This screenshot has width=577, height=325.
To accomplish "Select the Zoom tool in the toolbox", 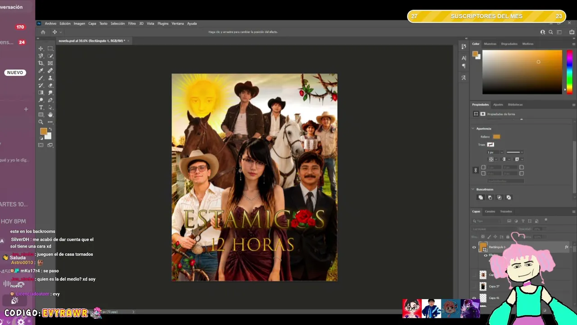I will pyautogui.click(x=41, y=122).
